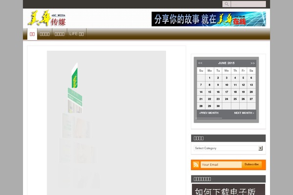Open the second navigation menu item

pyautogui.click(x=44, y=34)
